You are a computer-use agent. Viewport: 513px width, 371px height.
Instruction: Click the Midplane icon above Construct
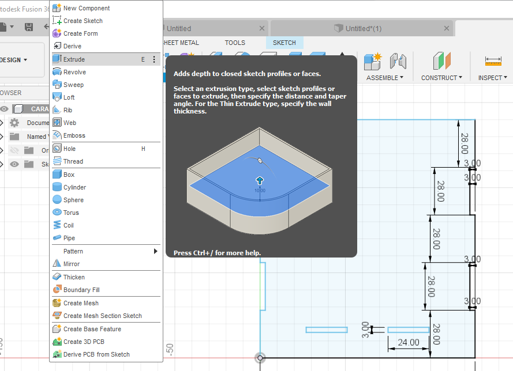click(441, 60)
